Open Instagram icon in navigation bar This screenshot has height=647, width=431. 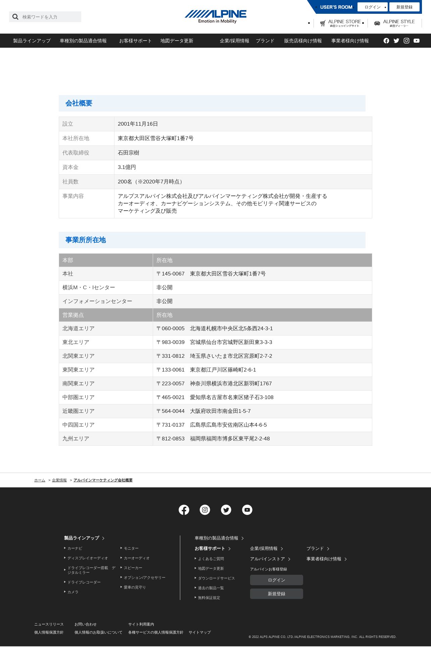(x=406, y=41)
